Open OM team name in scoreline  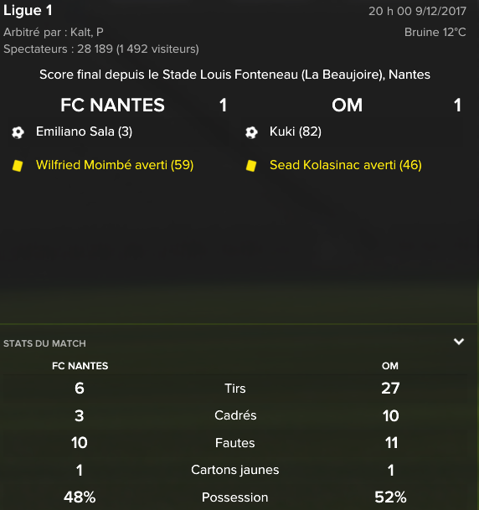347,105
